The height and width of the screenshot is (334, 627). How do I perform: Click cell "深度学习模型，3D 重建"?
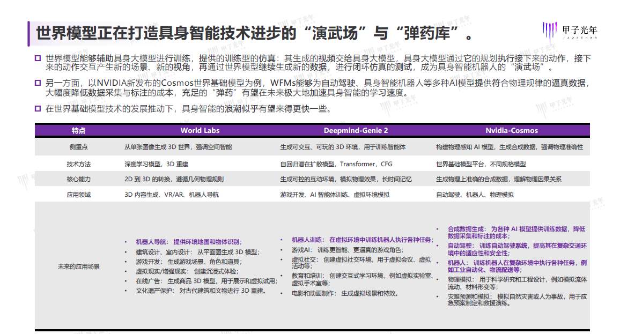157,164
